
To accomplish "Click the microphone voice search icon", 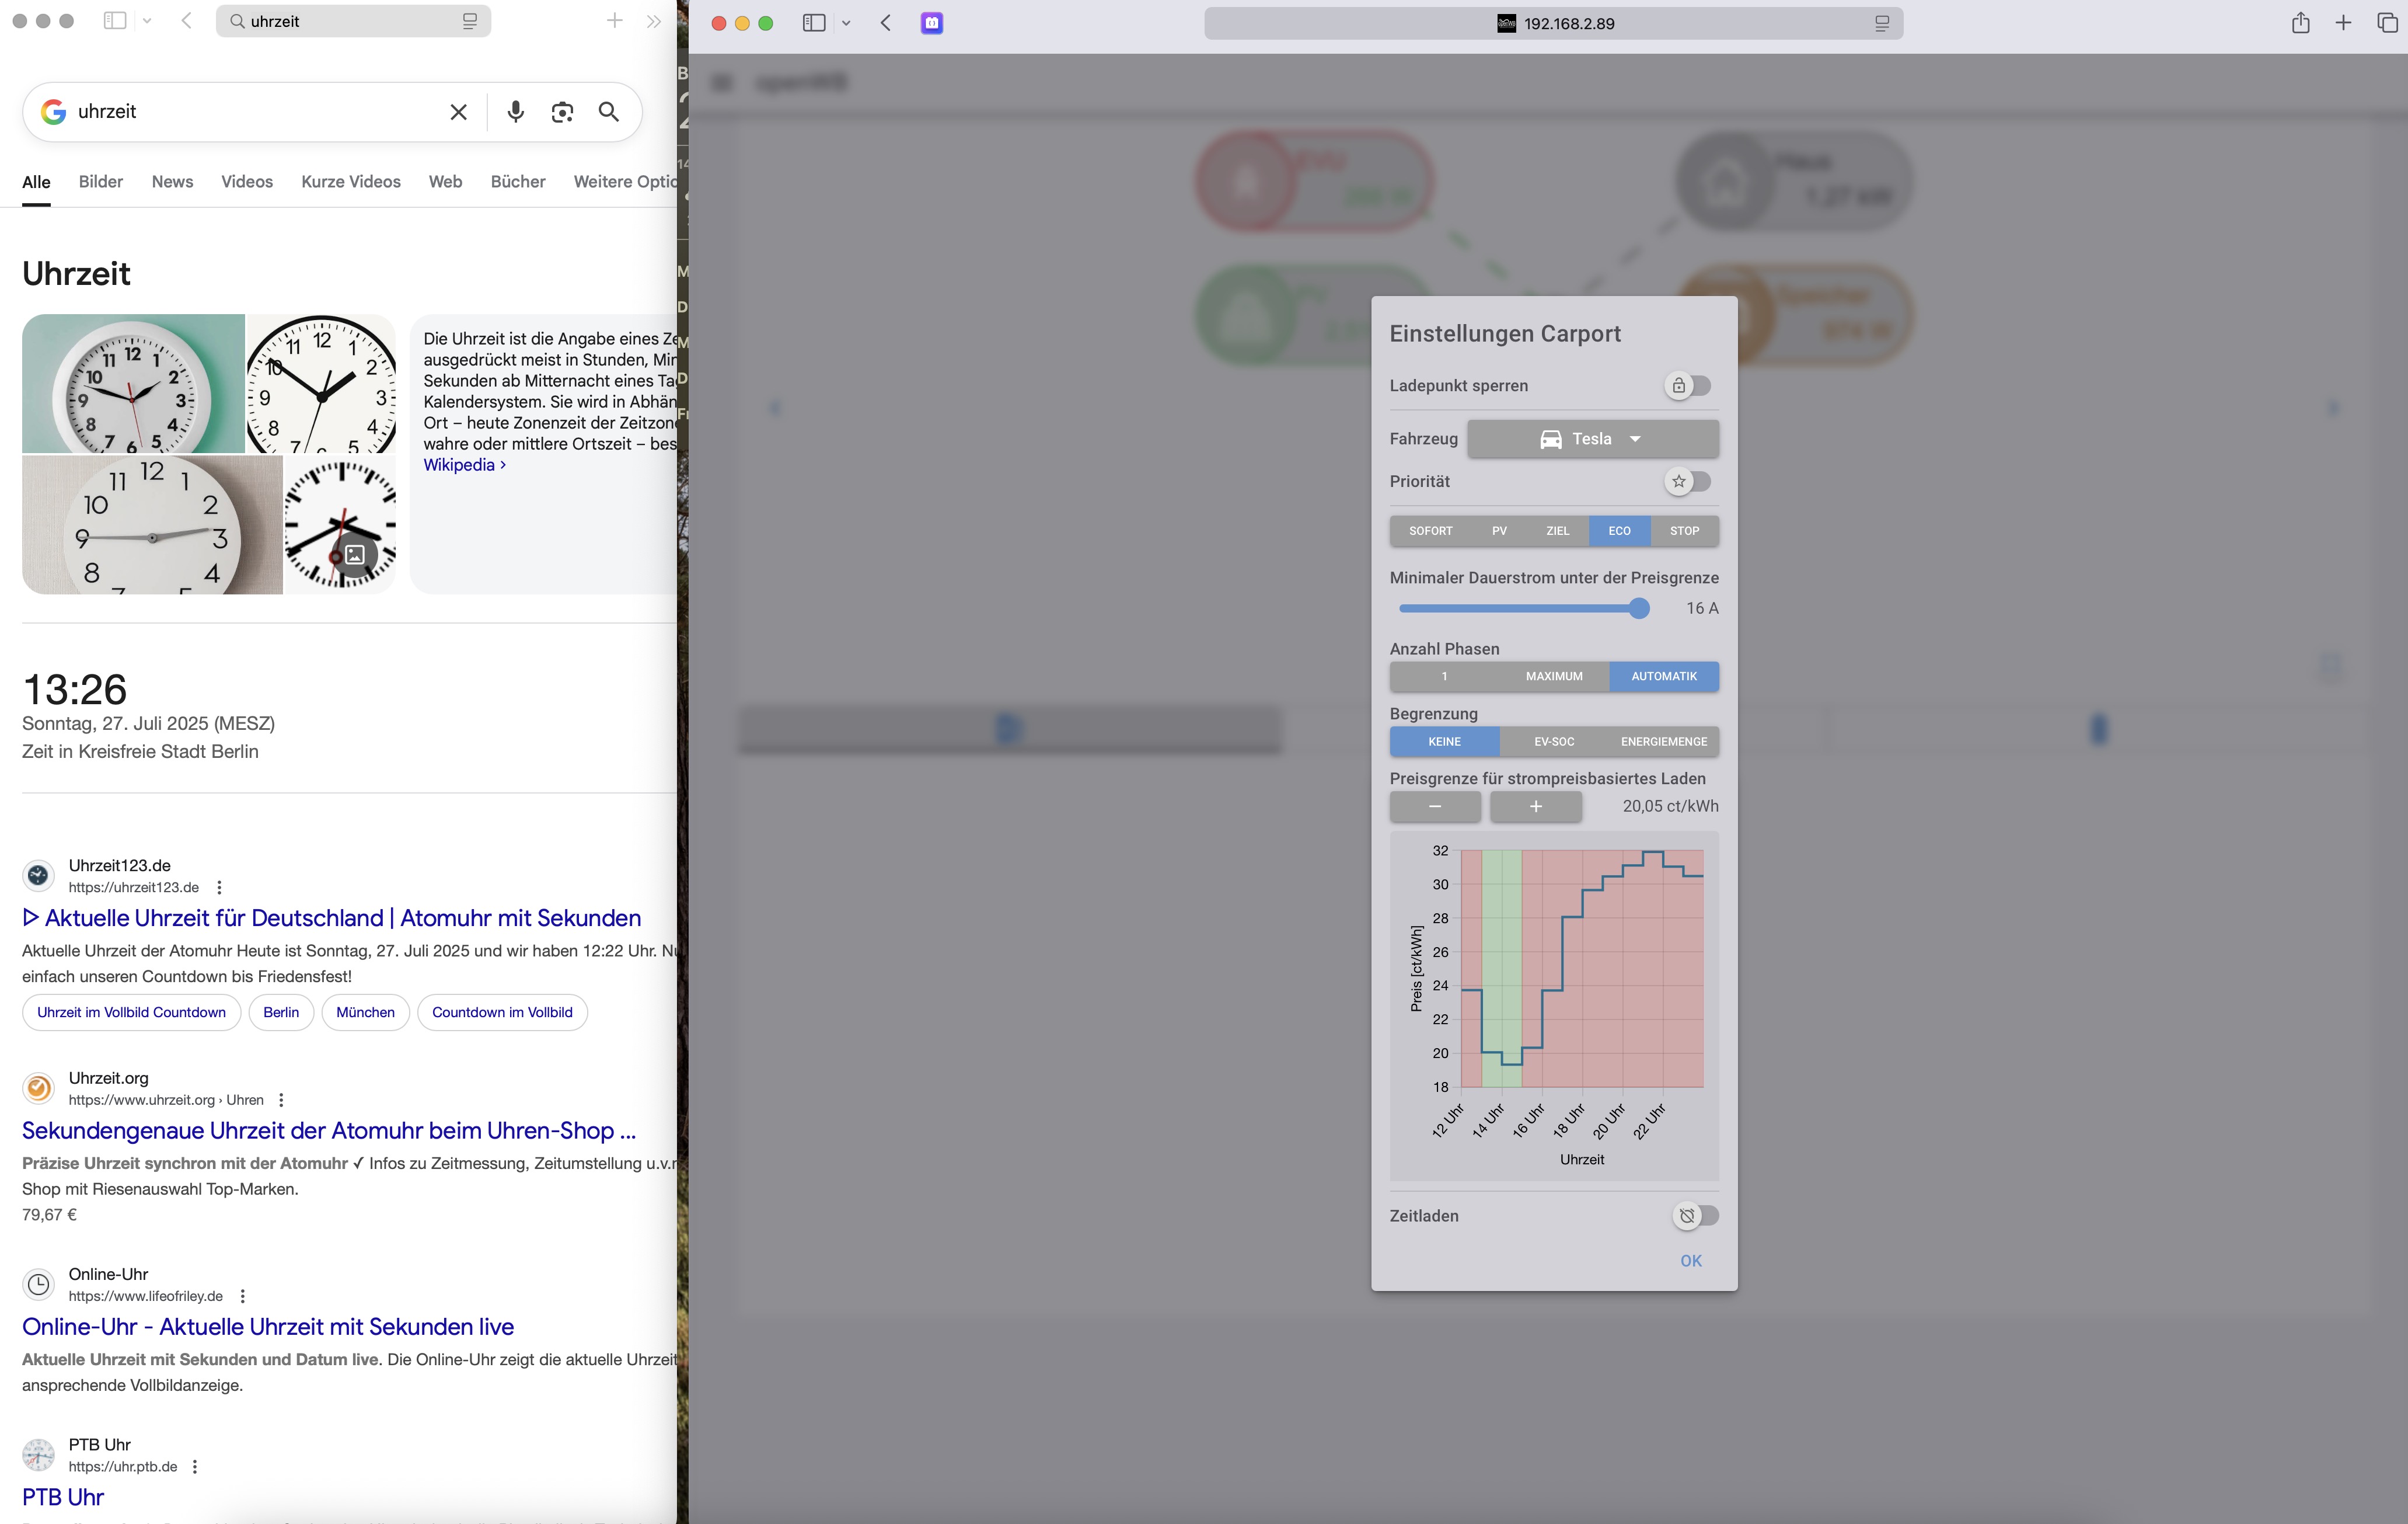I will point(515,111).
